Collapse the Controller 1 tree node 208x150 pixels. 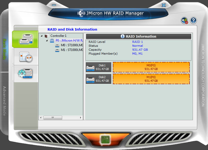point(42,36)
